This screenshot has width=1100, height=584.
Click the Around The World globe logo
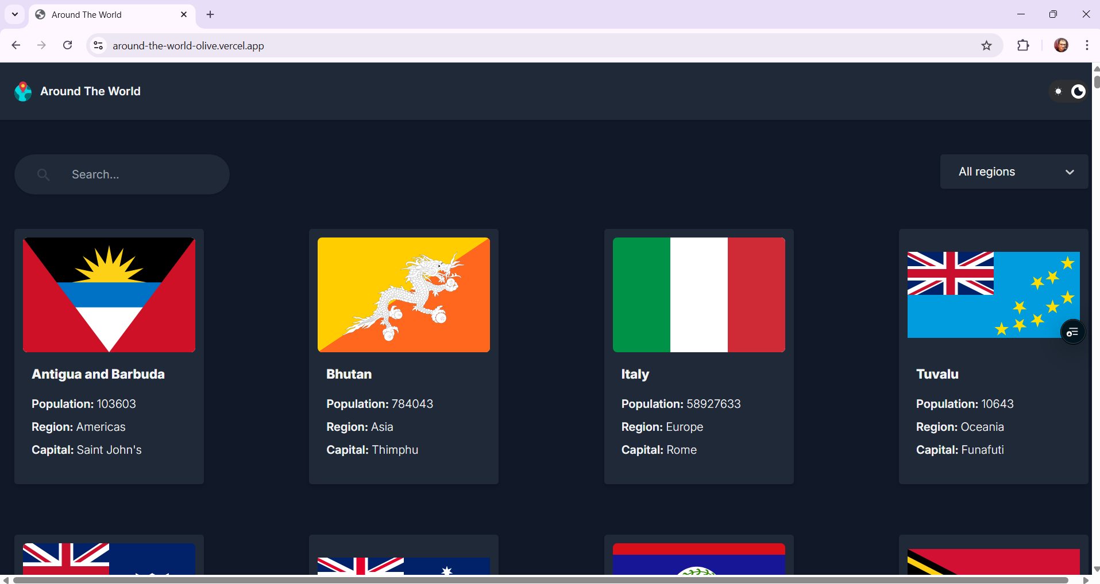[x=23, y=91]
